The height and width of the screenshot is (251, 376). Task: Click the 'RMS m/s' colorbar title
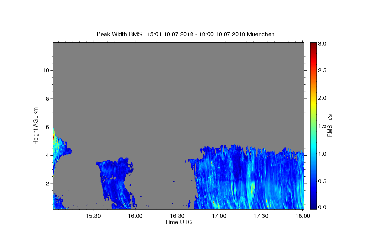(330, 125)
